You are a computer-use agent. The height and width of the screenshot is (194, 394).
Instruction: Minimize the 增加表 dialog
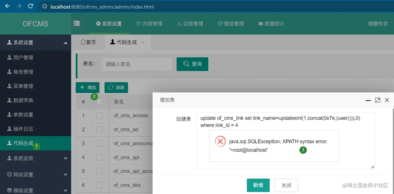click(368, 100)
